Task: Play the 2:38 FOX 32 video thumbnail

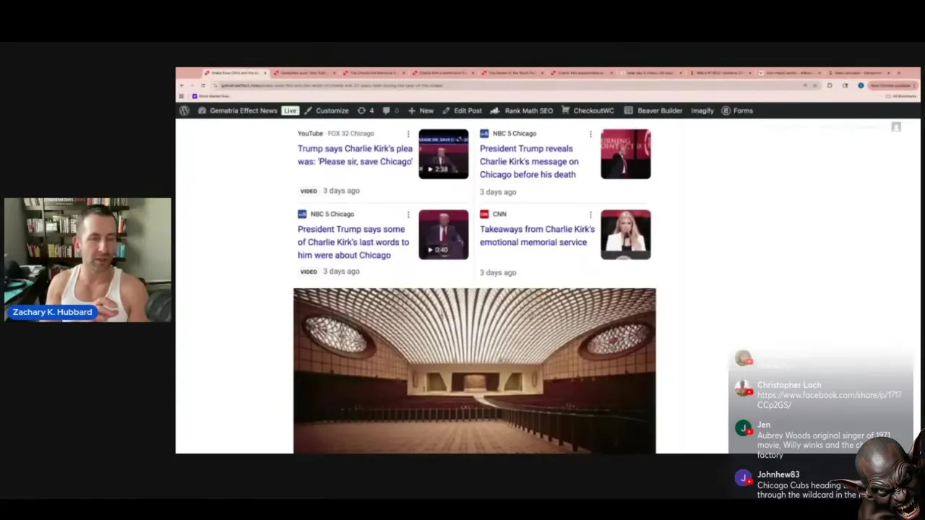Action: coord(444,154)
